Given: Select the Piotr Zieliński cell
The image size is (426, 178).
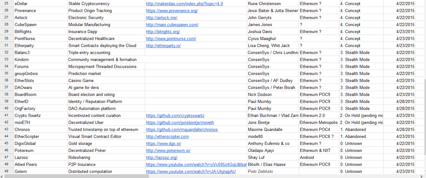Looking at the screenshot, I should pos(273,172).
